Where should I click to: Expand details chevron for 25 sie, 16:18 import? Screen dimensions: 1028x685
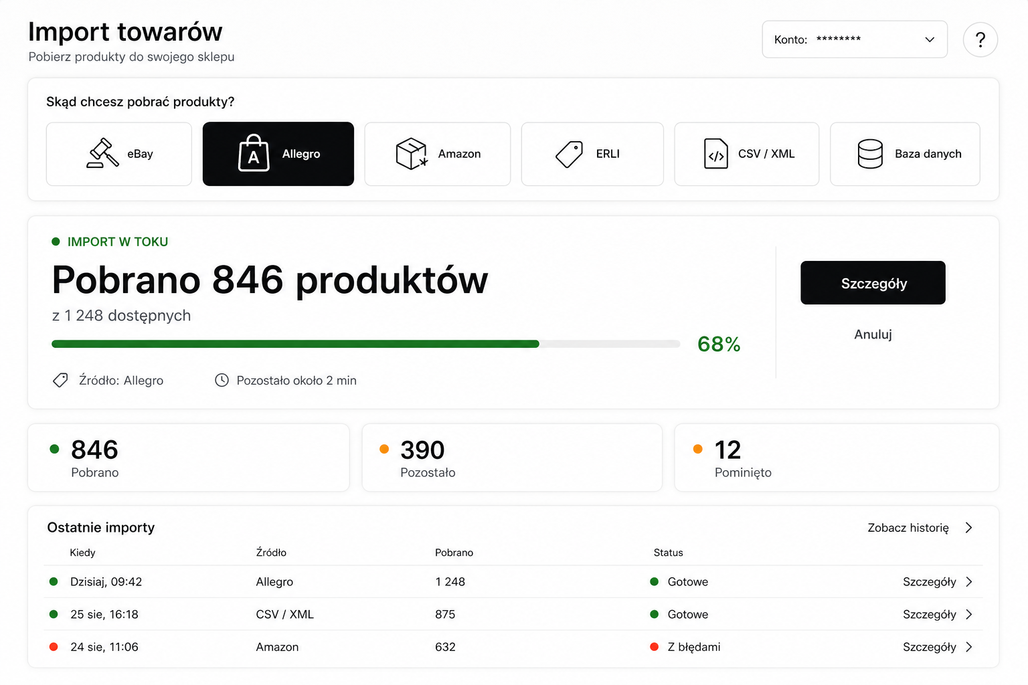(969, 614)
